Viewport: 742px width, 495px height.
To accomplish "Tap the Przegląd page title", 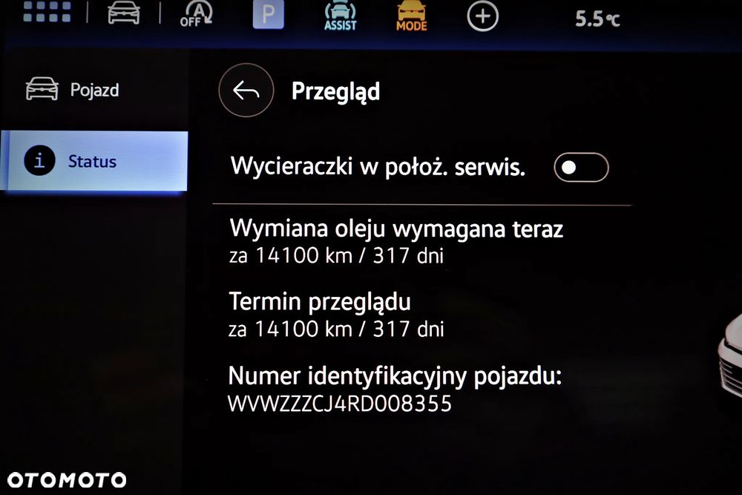I will point(335,91).
